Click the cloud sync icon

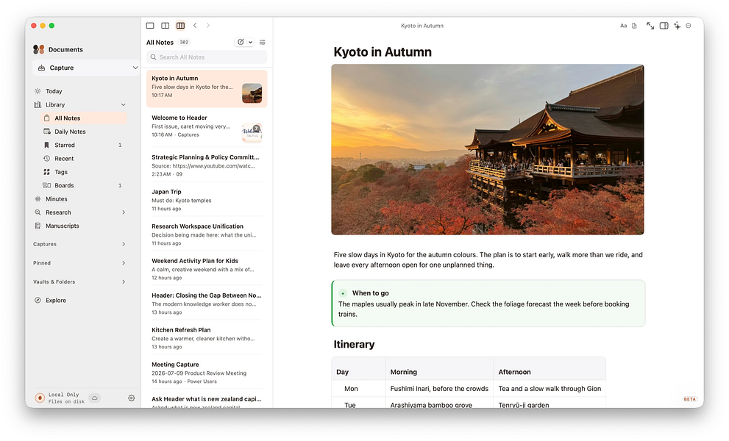[x=94, y=398]
